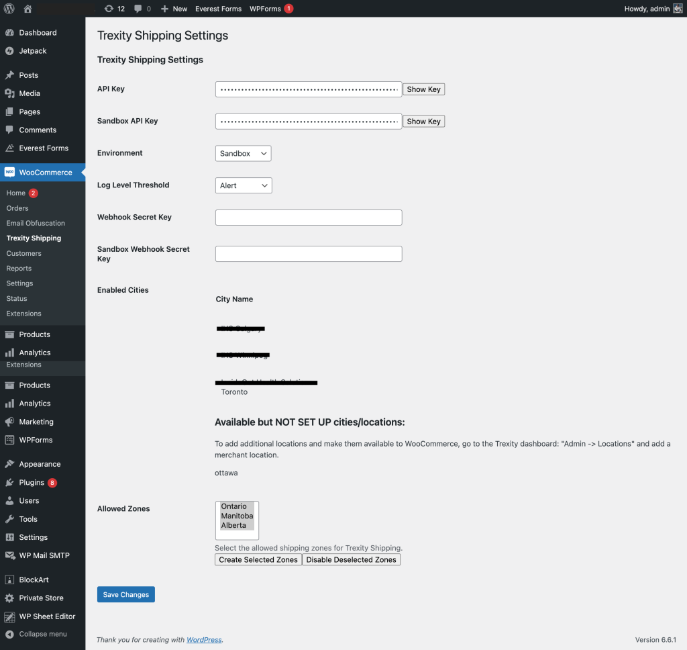Click the Create Selected Zones button

point(258,560)
